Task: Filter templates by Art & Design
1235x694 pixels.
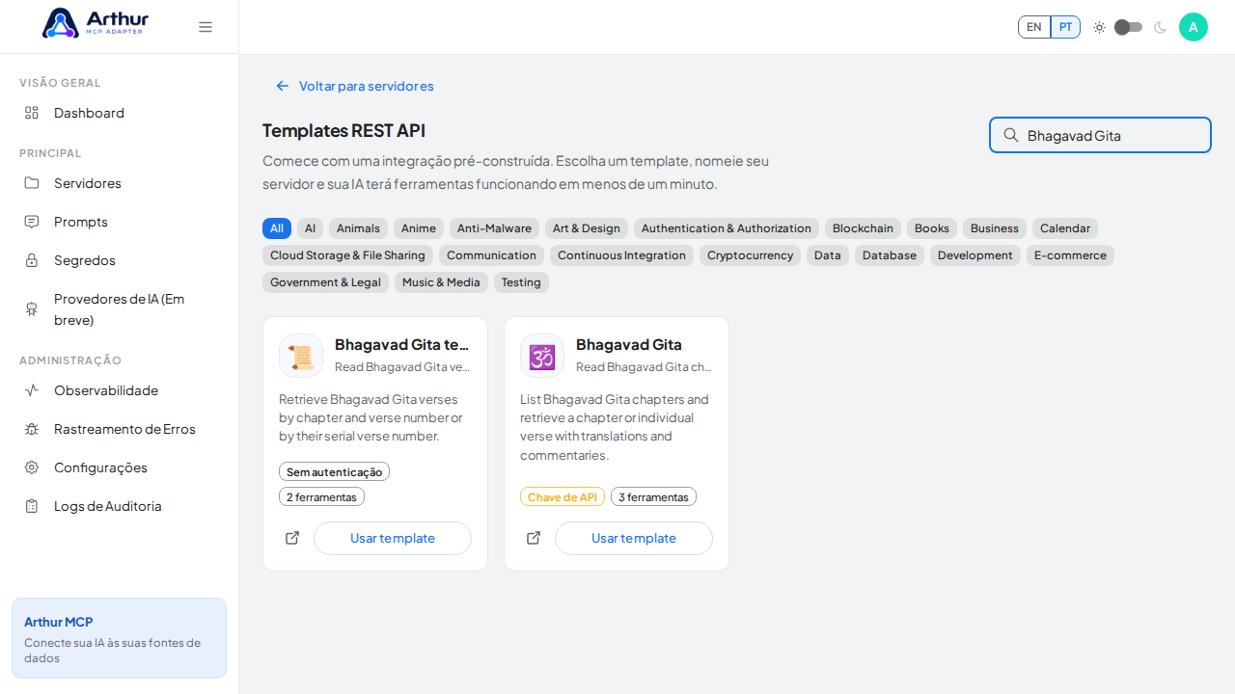Action: click(587, 228)
